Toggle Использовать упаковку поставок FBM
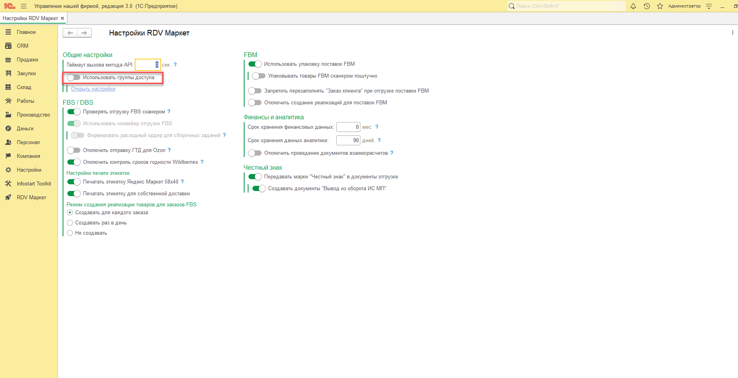 [255, 64]
